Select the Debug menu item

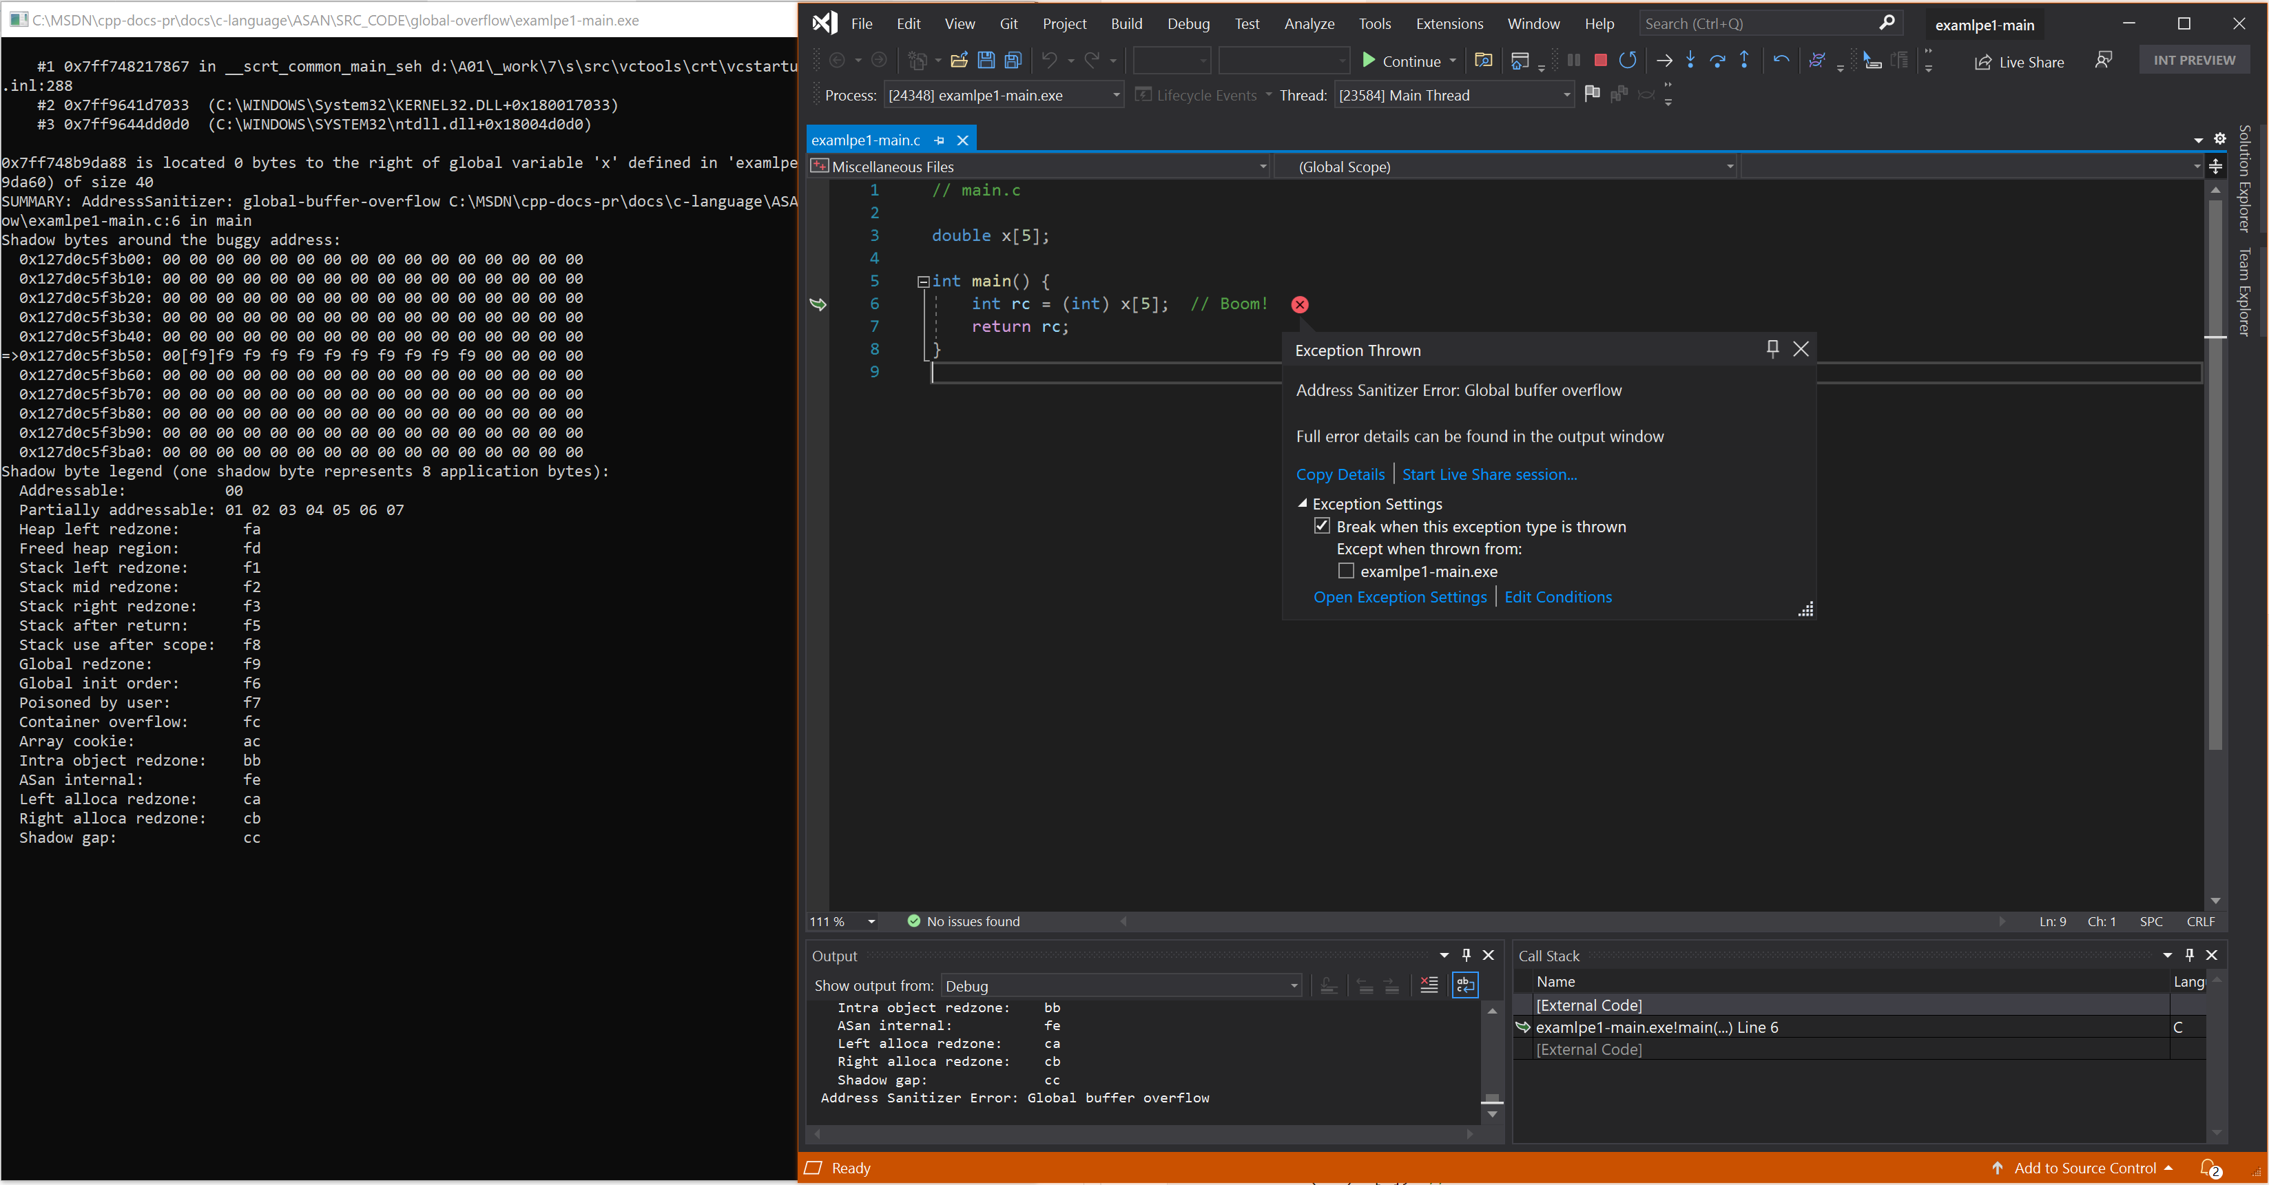1187,23
